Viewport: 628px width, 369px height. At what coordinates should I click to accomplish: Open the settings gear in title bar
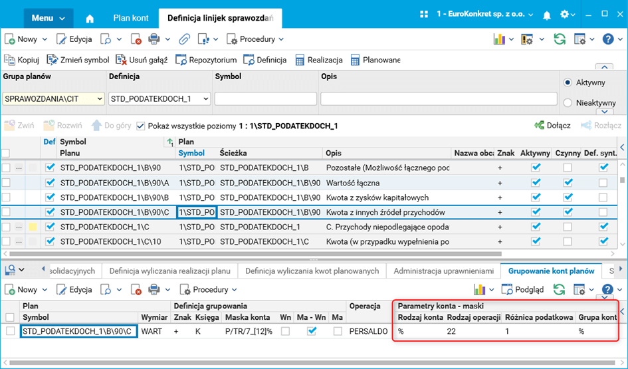[x=564, y=15]
